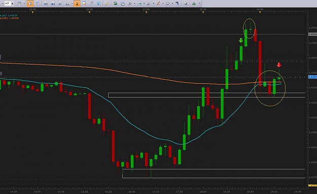This screenshot has height=194, width=317.
Task: Click the green figures icon near toolbar end
Action: [194, 4]
